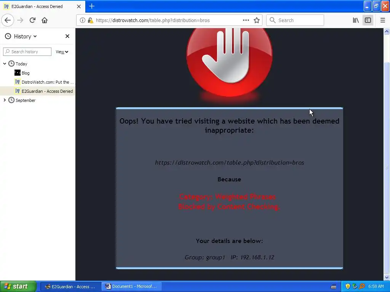The image size is (390, 292).
Task: Restore down the Firefox window
Action: pos(376,6)
